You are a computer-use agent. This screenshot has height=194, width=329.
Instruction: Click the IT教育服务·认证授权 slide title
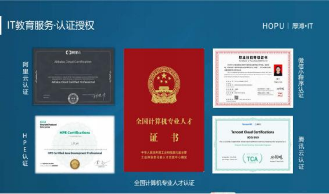coord(51,26)
